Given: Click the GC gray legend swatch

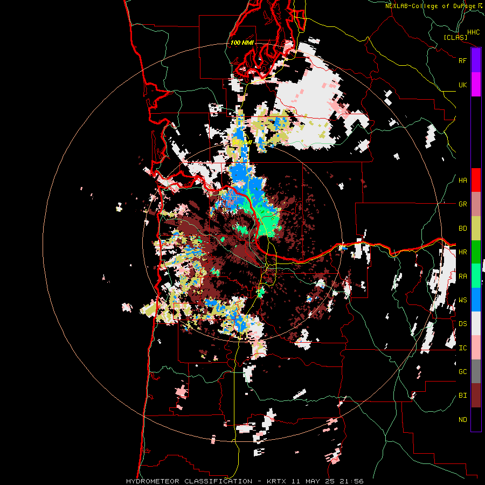Looking at the screenshot, I should coord(476,371).
